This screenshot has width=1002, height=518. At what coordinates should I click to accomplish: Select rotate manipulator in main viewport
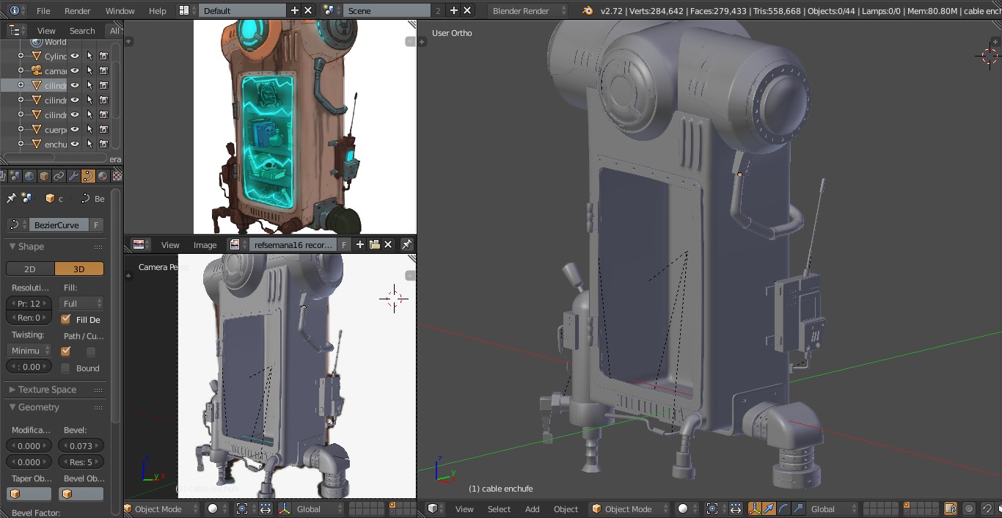(783, 508)
